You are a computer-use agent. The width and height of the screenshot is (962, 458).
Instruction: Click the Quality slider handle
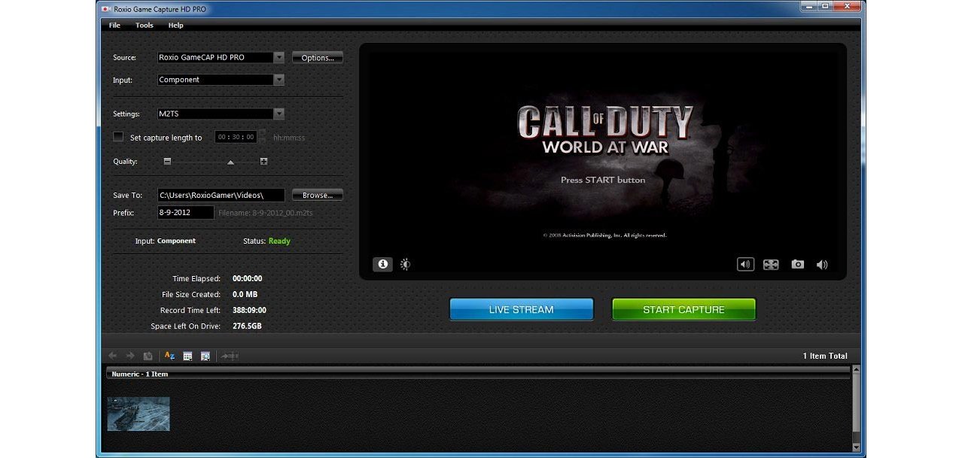click(230, 162)
